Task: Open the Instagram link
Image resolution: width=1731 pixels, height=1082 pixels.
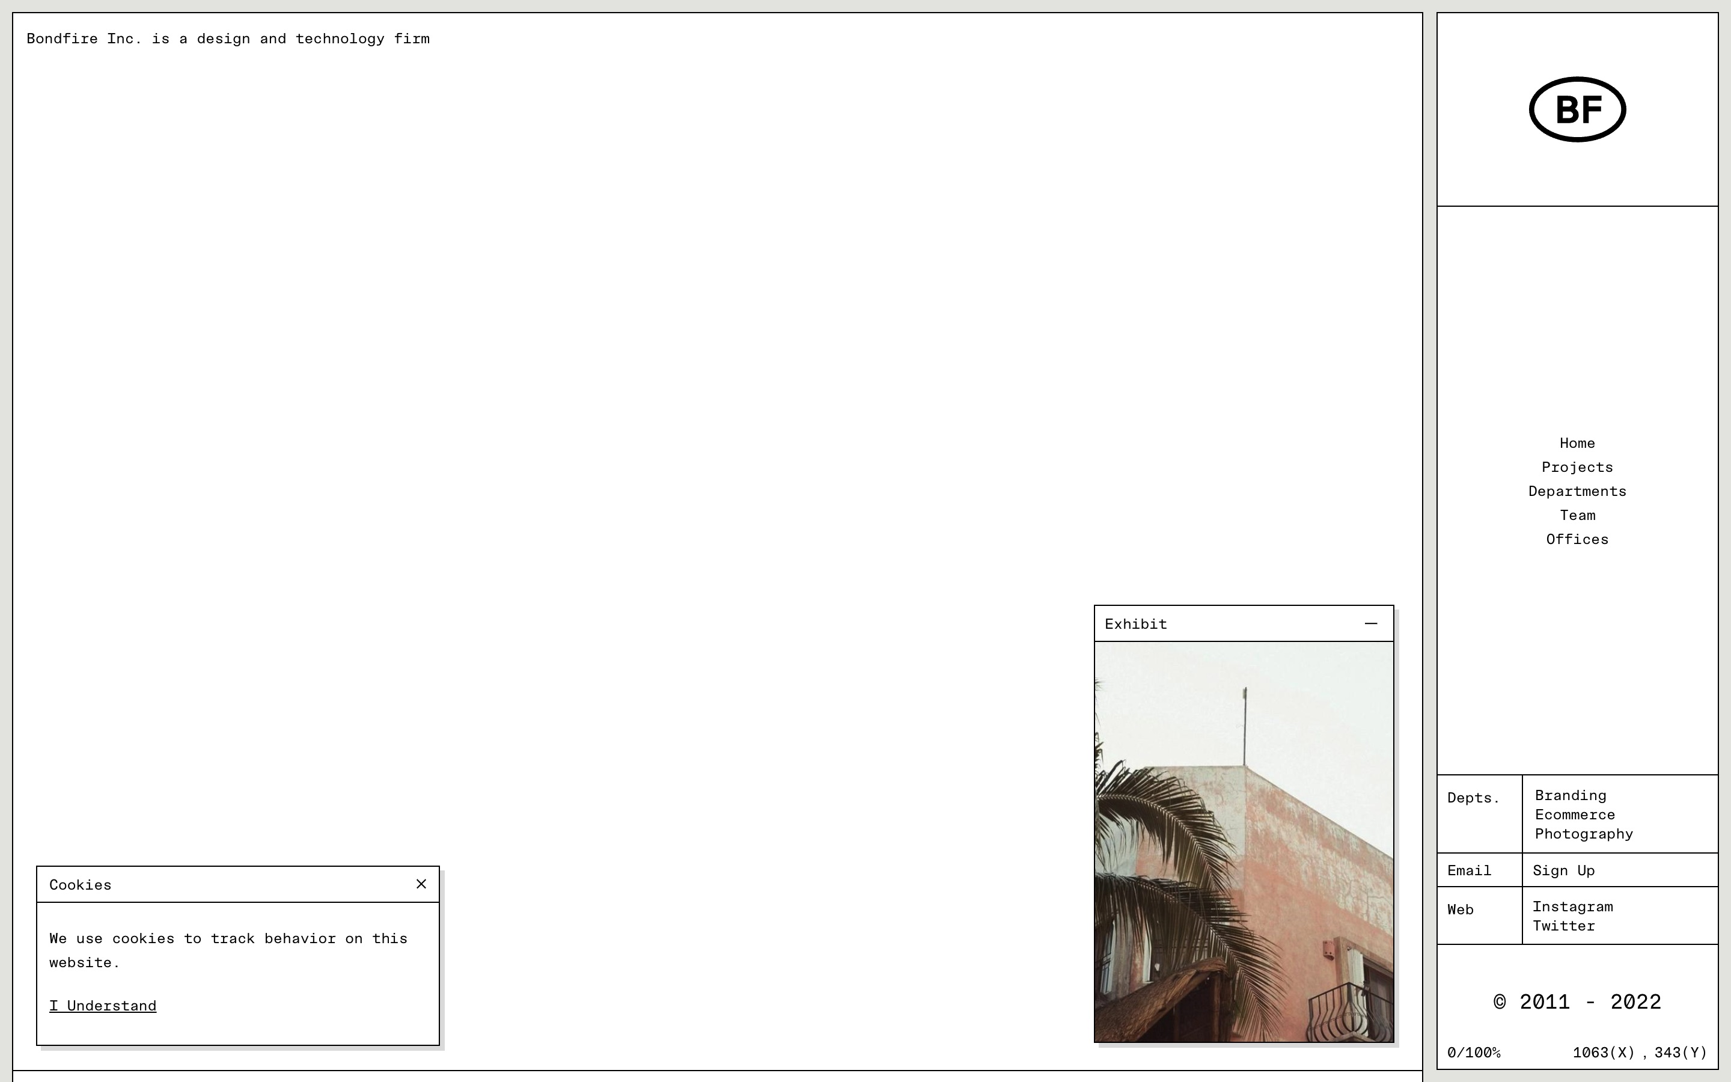Action: tap(1572, 906)
